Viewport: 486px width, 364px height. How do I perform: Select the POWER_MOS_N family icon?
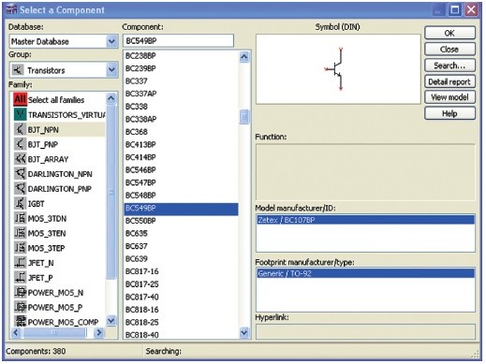tap(20, 292)
